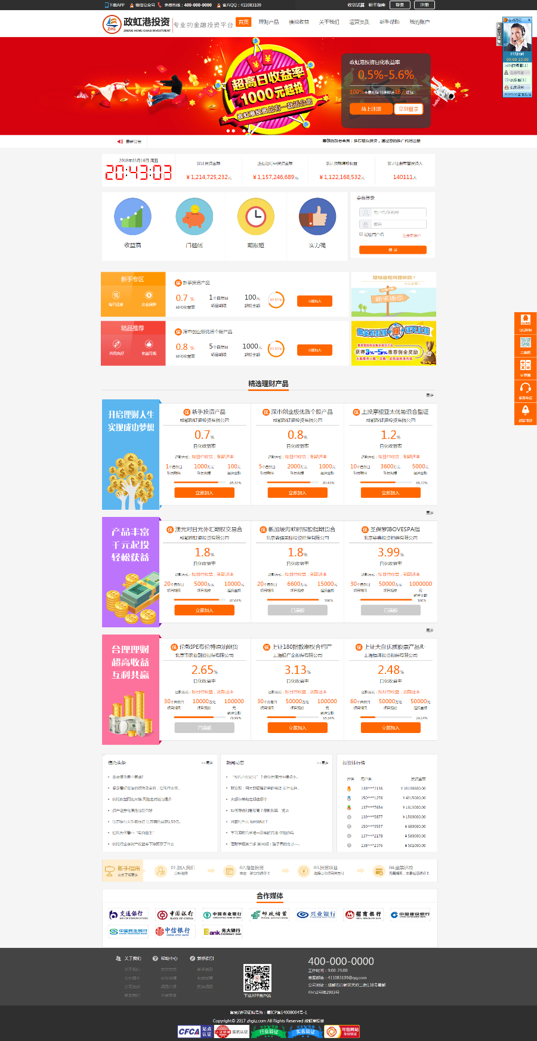The height and width of the screenshot is (1041, 537).
Task: Show the QR code sidebar icon
Action: 525,344
